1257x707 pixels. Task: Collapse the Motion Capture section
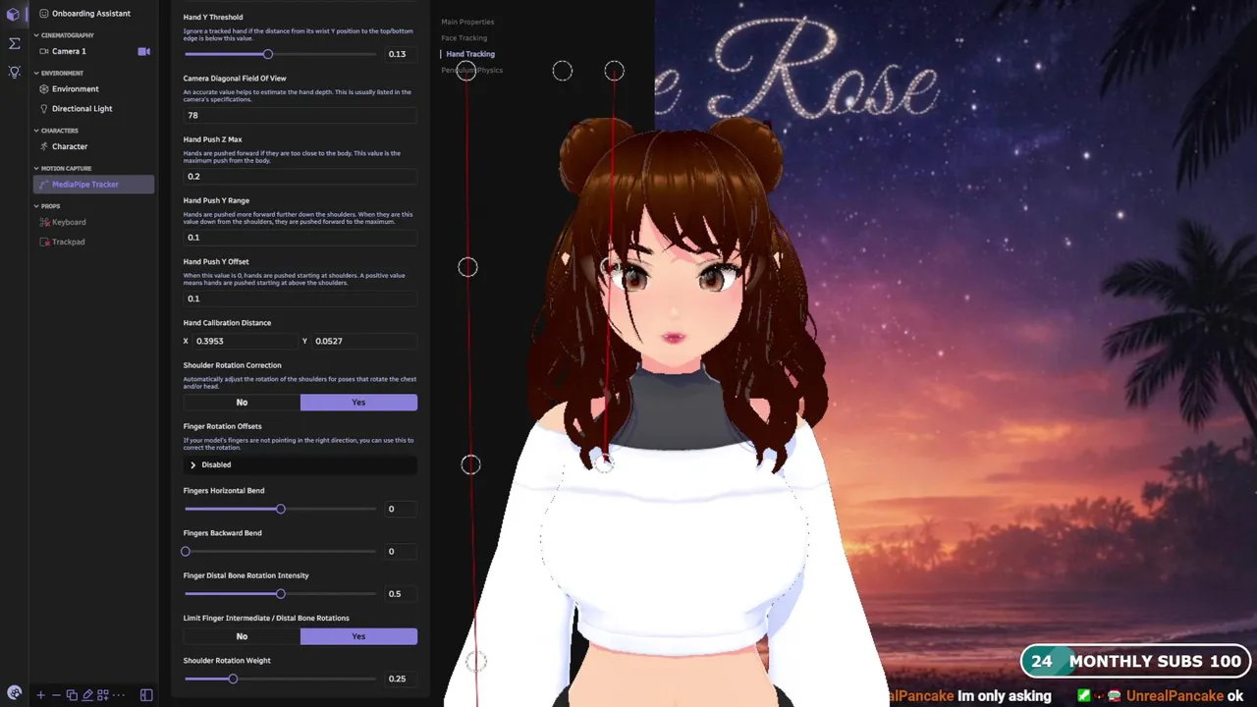tap(63, 169)
